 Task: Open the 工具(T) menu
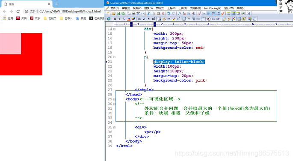click(183, 8)
